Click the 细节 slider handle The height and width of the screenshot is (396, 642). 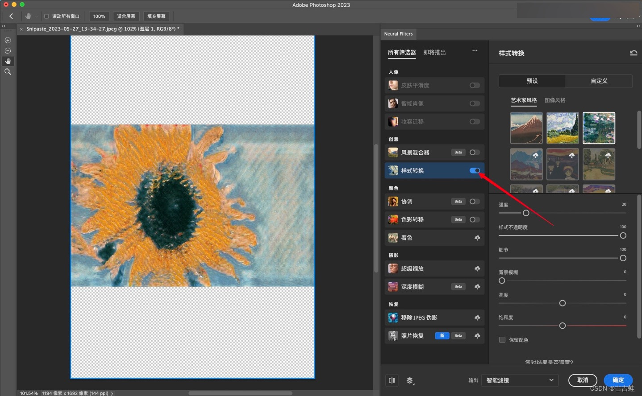coord(623,258)
